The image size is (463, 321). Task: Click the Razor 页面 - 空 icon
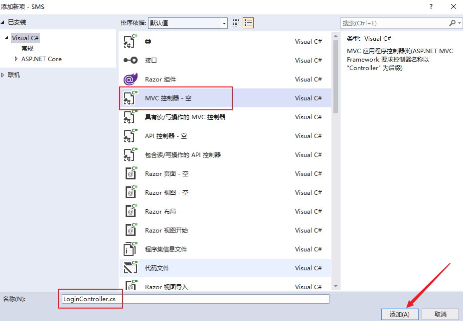point(131,173)
